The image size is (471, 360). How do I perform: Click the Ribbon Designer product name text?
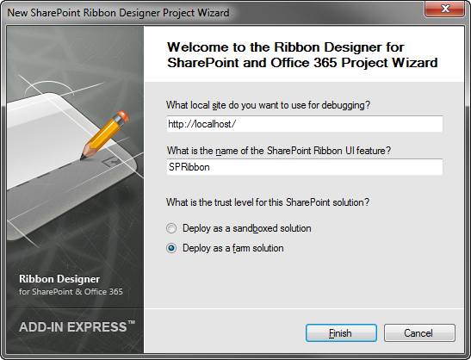pos(59,279)
